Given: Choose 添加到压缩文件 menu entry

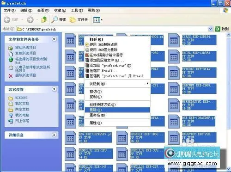Looking at the screenshot, I should click(x=117, y=60).
